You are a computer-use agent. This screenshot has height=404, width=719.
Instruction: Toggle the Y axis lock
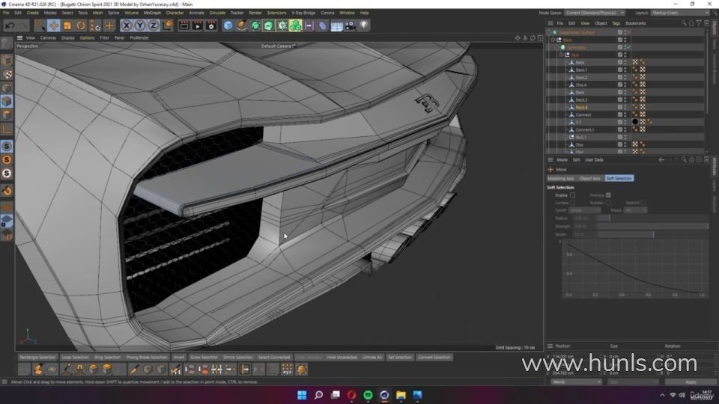click(x=140, y=25)
